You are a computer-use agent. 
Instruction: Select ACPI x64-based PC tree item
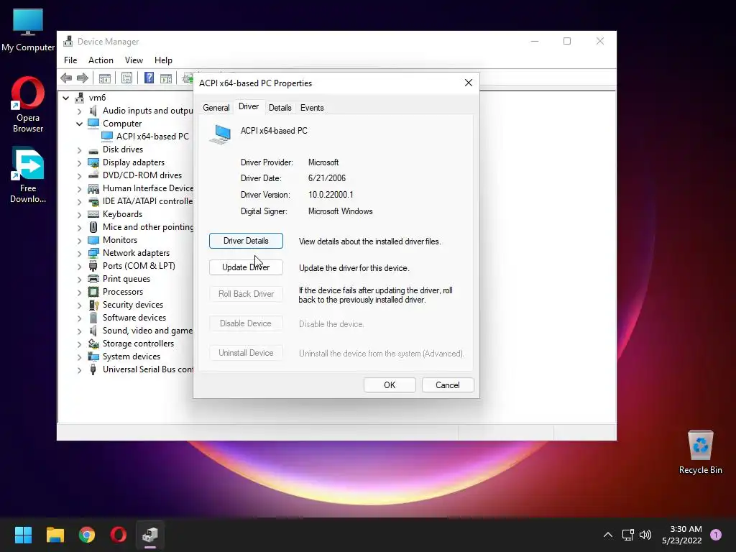pos(152,137)
